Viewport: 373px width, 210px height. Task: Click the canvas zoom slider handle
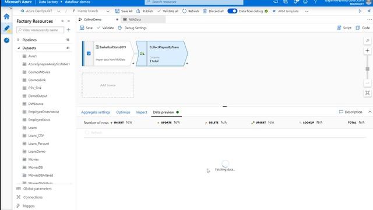point(368,69)
